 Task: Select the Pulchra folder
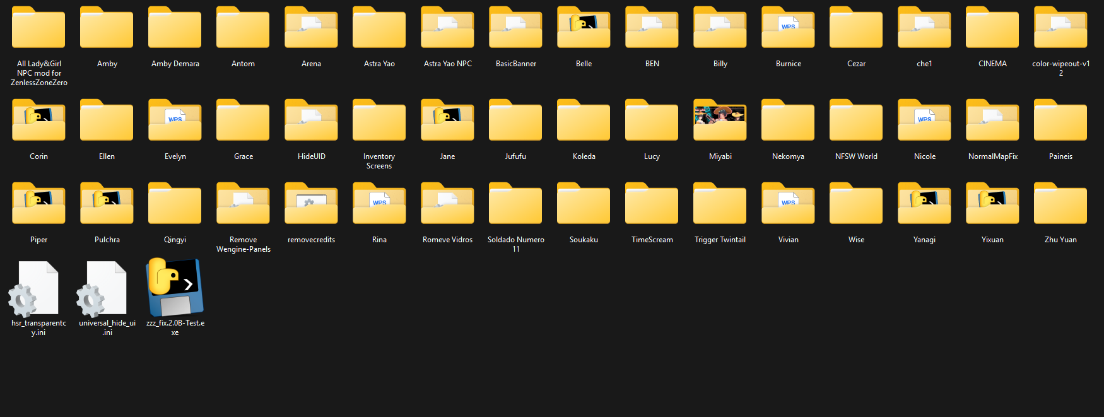pyautogui.click(x=107, y=204)
